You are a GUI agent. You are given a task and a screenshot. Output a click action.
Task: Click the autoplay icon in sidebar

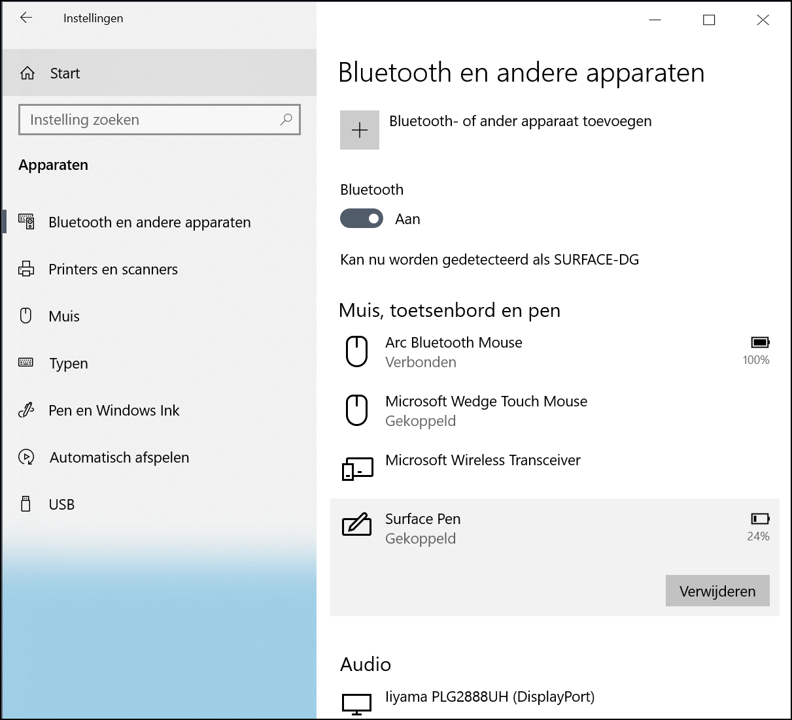[x=26, y=457]
